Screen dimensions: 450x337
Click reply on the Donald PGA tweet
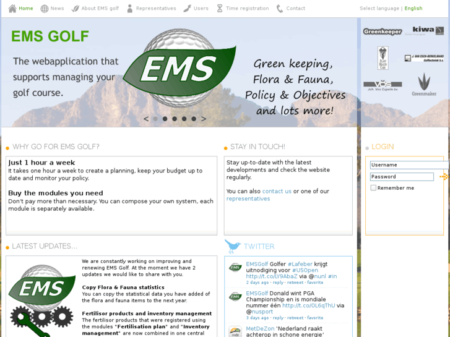(278, 318)
